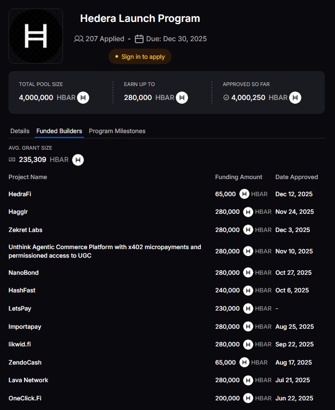Select the NanoBond project row
Screen dimensions: 335x410
pos(24,273)
